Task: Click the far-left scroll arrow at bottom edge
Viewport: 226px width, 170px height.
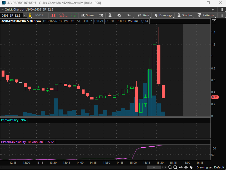Action: tap(1, 167)
